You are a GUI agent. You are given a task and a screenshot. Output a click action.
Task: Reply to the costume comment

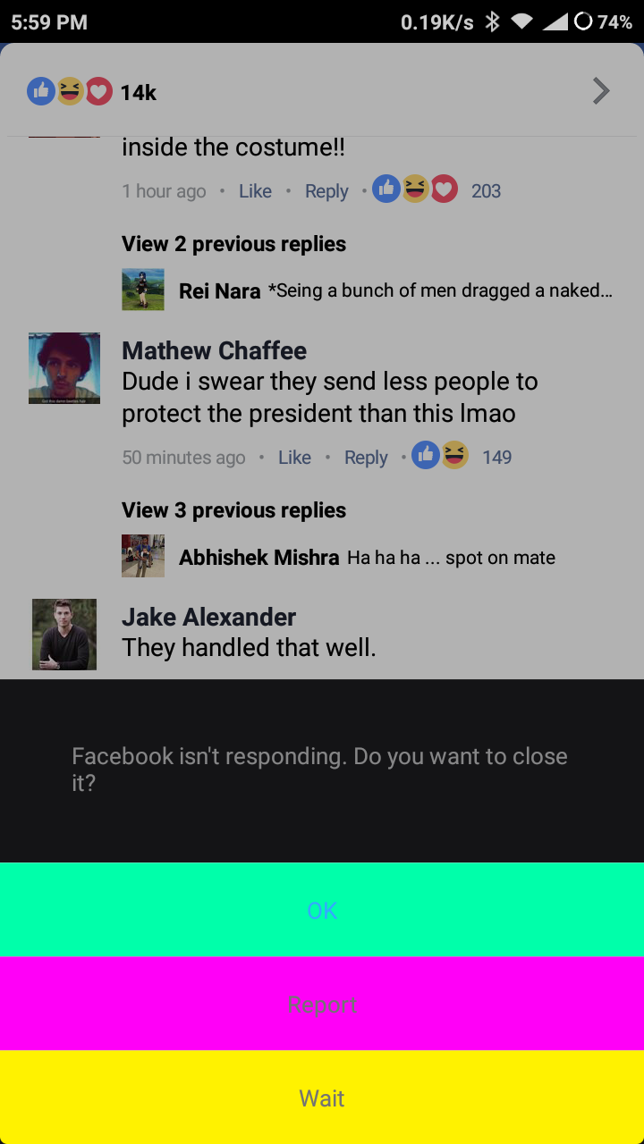point(326,191)
